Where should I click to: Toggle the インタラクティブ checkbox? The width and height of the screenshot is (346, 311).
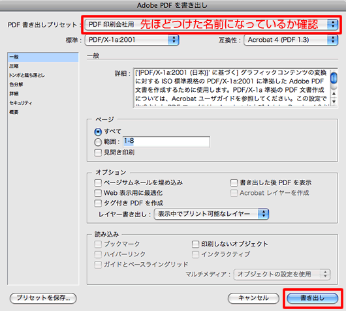[195, 254]
